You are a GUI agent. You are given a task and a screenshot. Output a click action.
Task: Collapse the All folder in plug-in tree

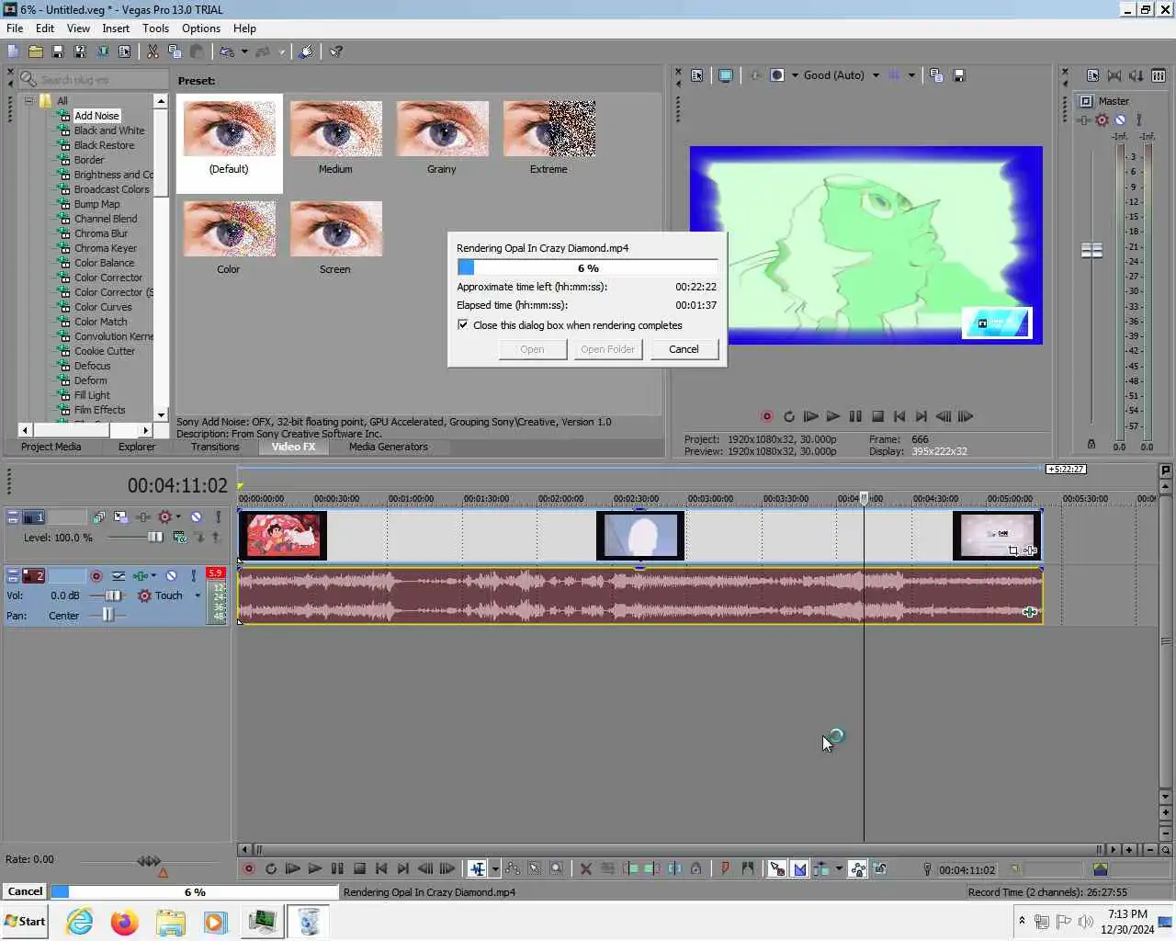[28, 101]
